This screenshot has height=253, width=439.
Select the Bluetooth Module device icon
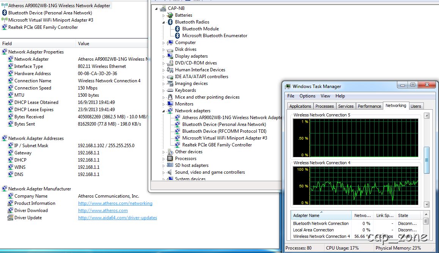point(177,28)
